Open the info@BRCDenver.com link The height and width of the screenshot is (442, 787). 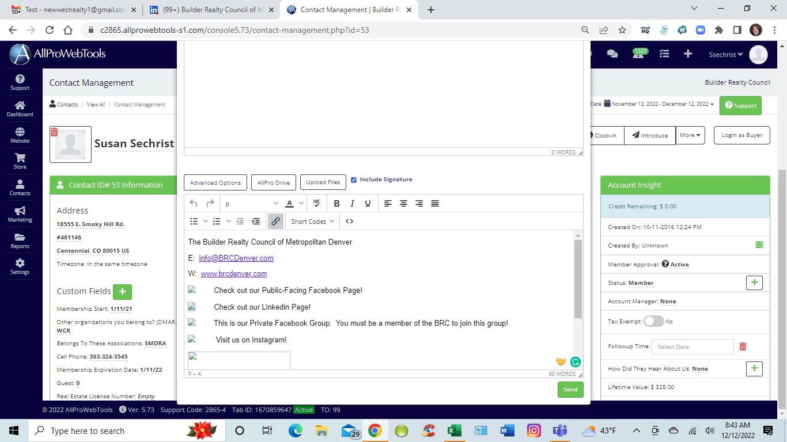(x=236, y=258)
